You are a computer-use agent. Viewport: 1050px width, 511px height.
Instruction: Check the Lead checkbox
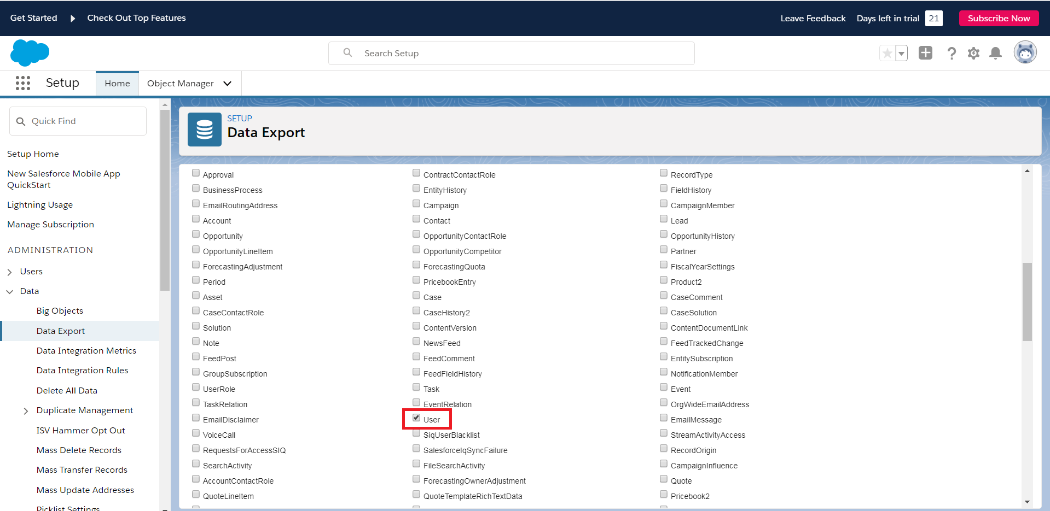[664, 219]
